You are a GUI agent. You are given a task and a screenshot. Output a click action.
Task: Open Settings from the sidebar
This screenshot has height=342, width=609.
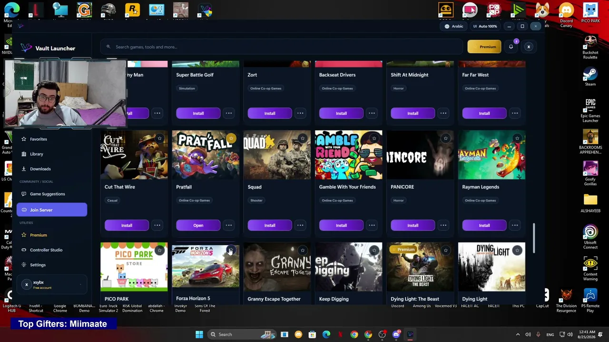(x=52, y=265)
